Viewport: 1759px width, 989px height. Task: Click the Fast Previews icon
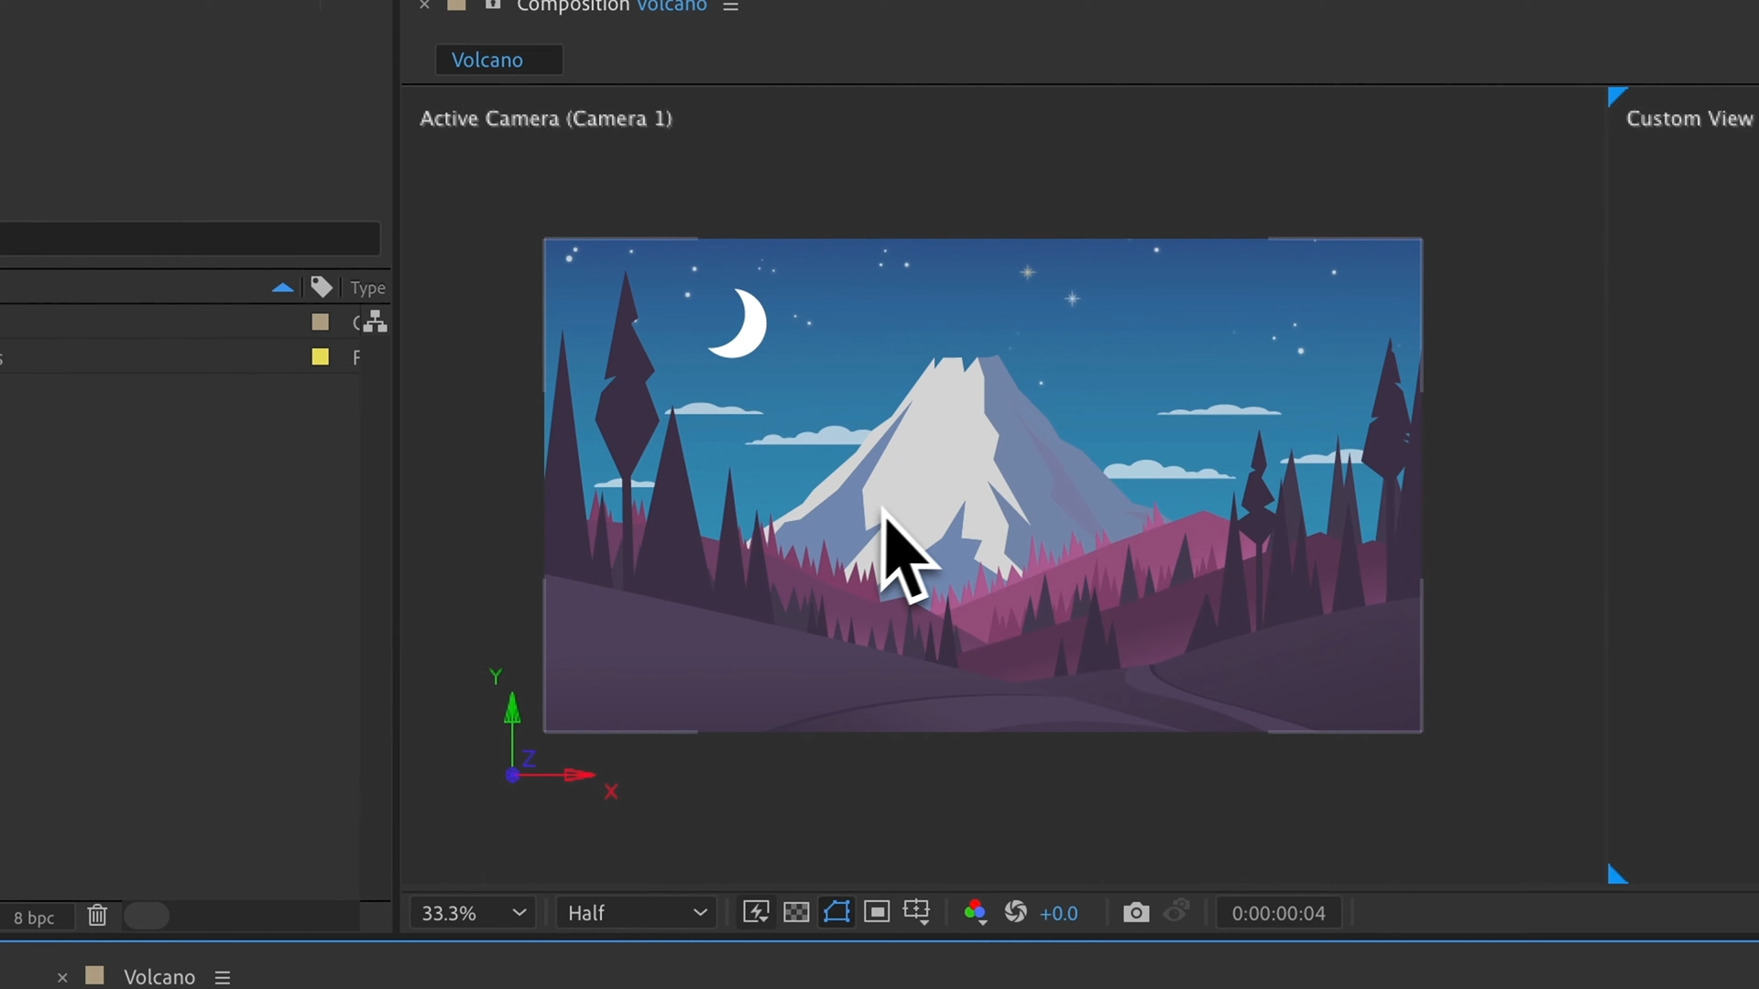pos(756,912)
